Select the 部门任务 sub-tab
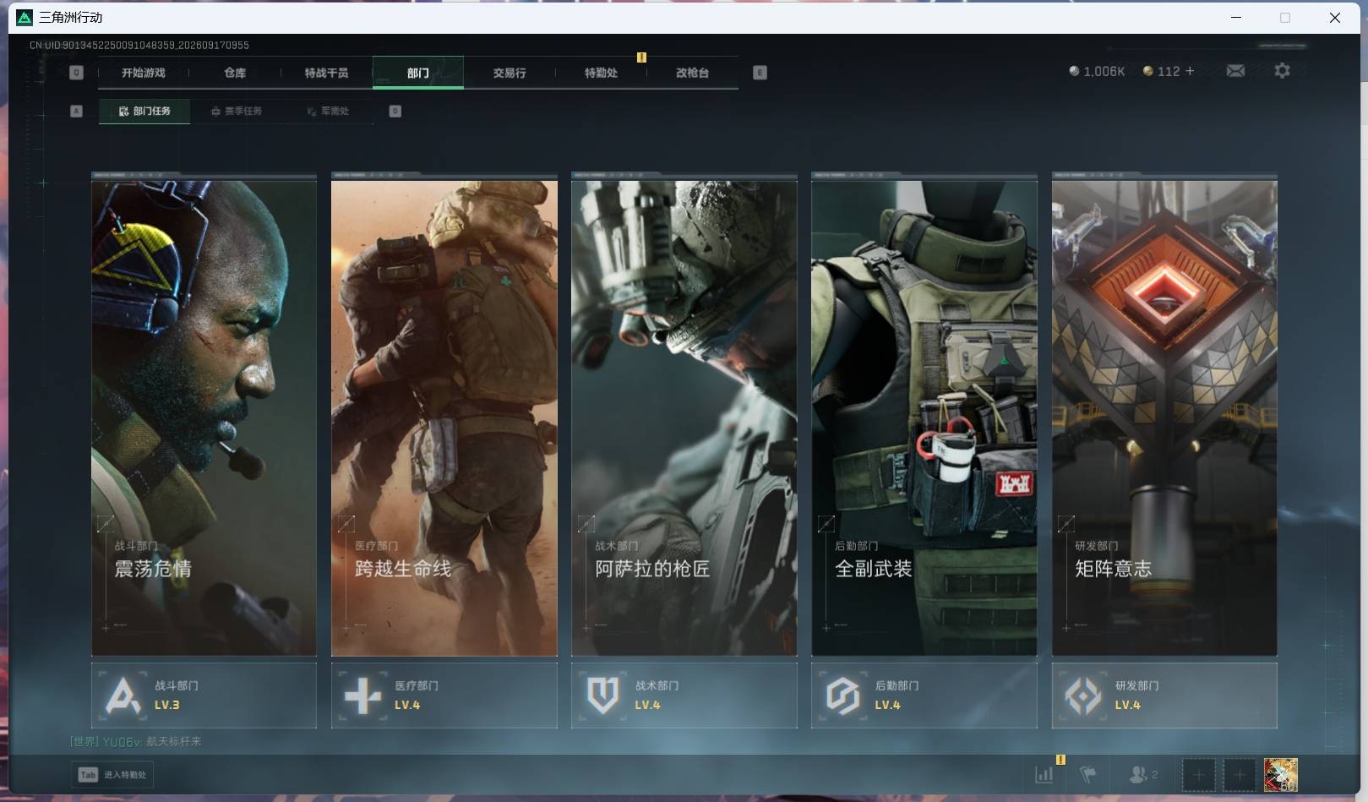Viewport: 1368px width, 802px height. coord(144,111)
